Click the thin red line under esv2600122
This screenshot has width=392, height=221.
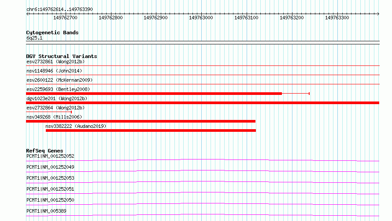(x=203, y=84)
